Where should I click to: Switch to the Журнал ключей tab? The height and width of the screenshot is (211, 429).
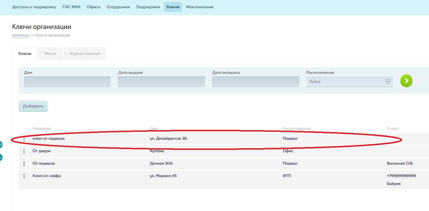[85, 54]
